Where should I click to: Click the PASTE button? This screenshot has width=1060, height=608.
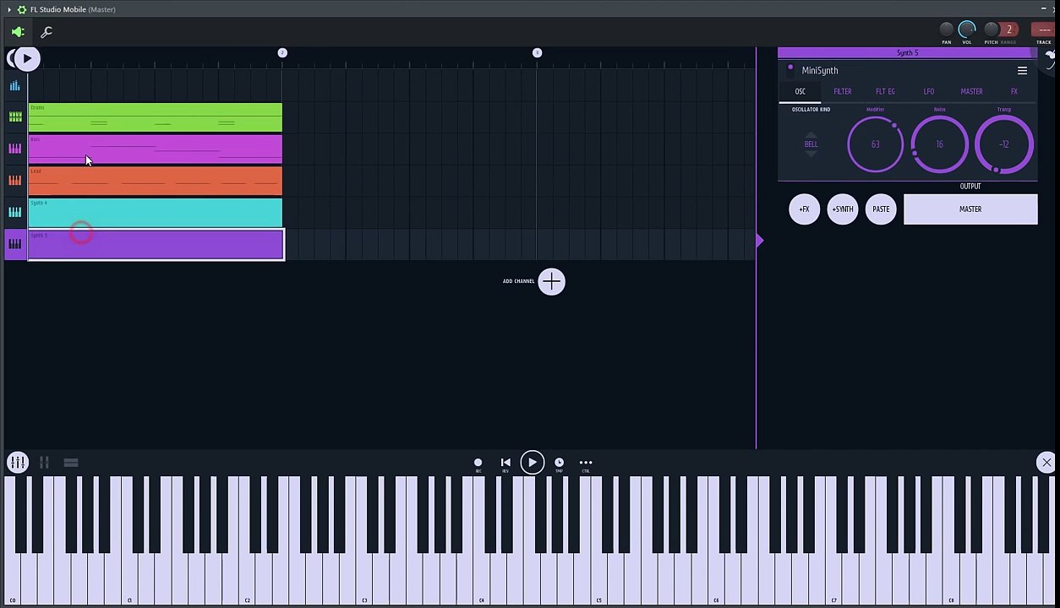point(881,209)
